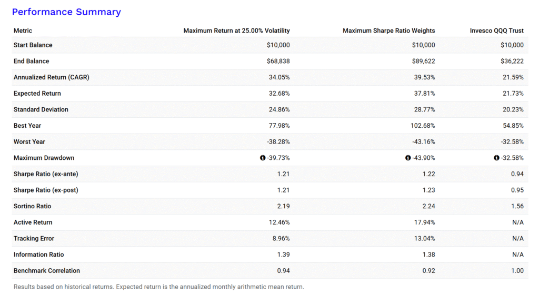Click the 102.68% best year value

[422, 126]
